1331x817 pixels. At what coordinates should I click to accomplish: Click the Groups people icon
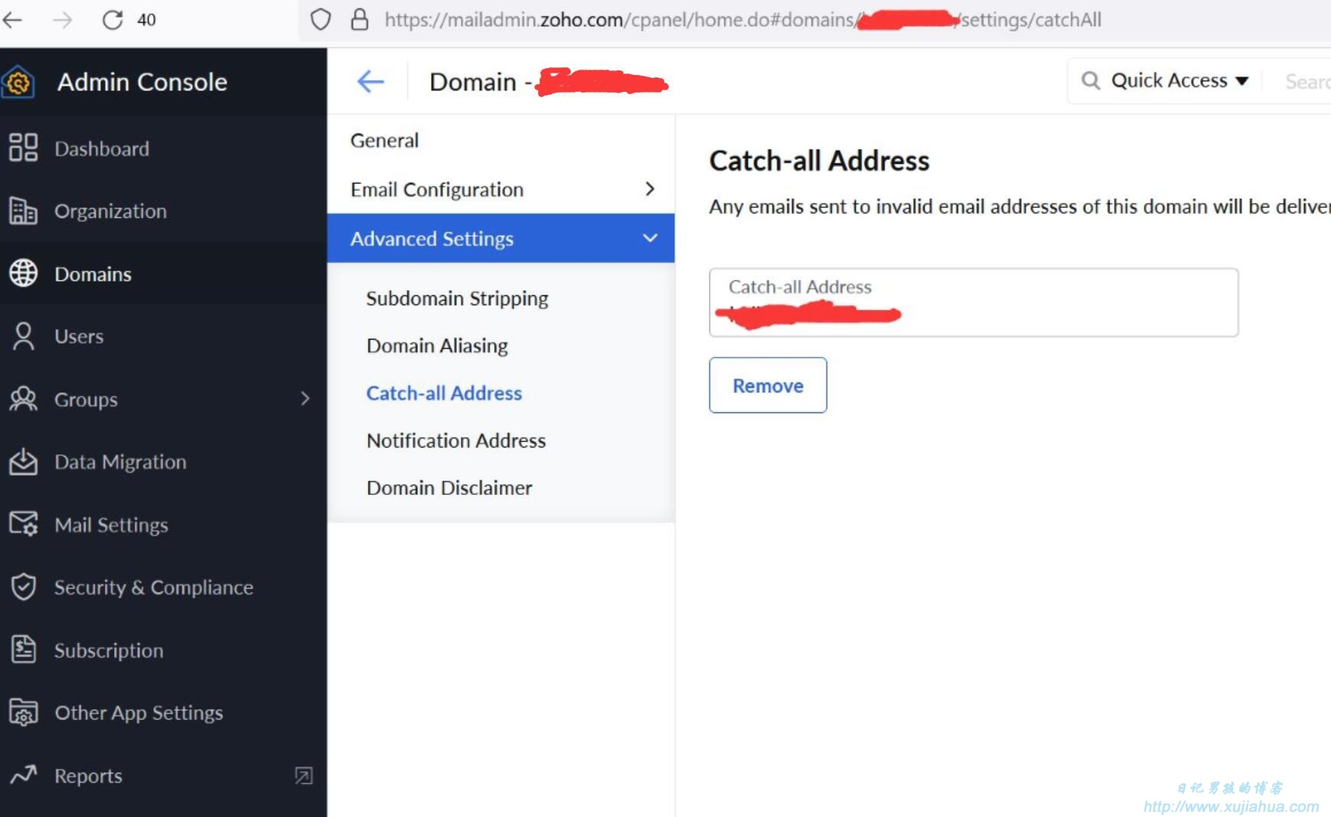click(x=23, y=399)
